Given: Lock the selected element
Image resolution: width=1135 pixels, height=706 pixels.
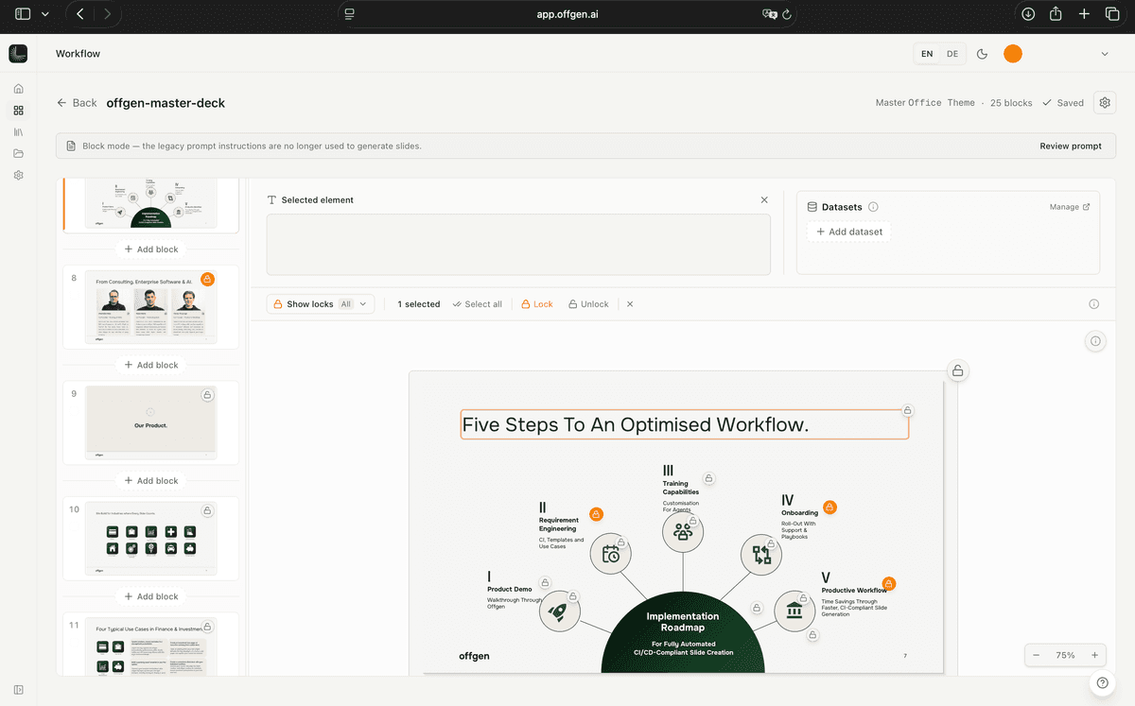Looking at the screenshot, I should [537, 304].
